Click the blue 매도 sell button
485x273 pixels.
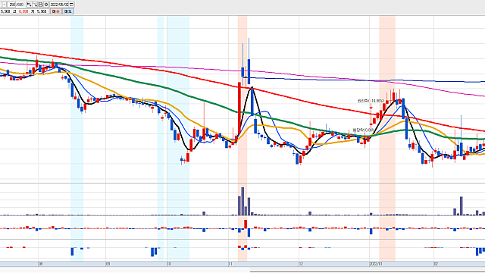[68, 11]
